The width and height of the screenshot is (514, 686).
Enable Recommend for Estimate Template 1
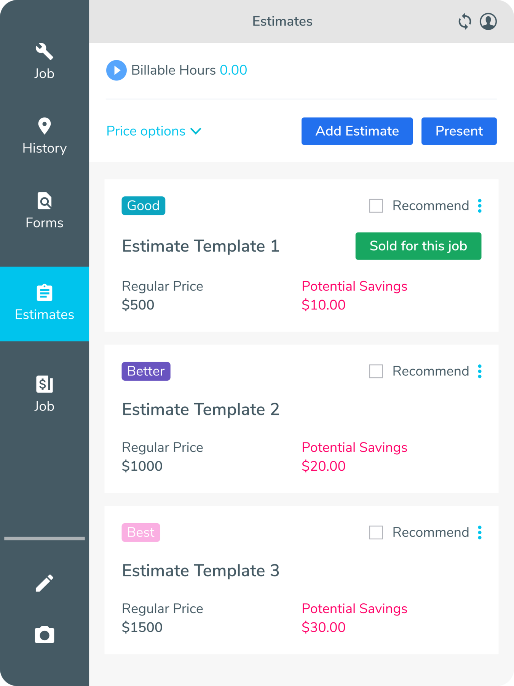tap(375, 206)
